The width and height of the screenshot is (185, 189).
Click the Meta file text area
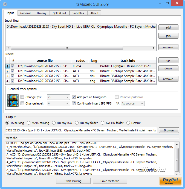90,158
